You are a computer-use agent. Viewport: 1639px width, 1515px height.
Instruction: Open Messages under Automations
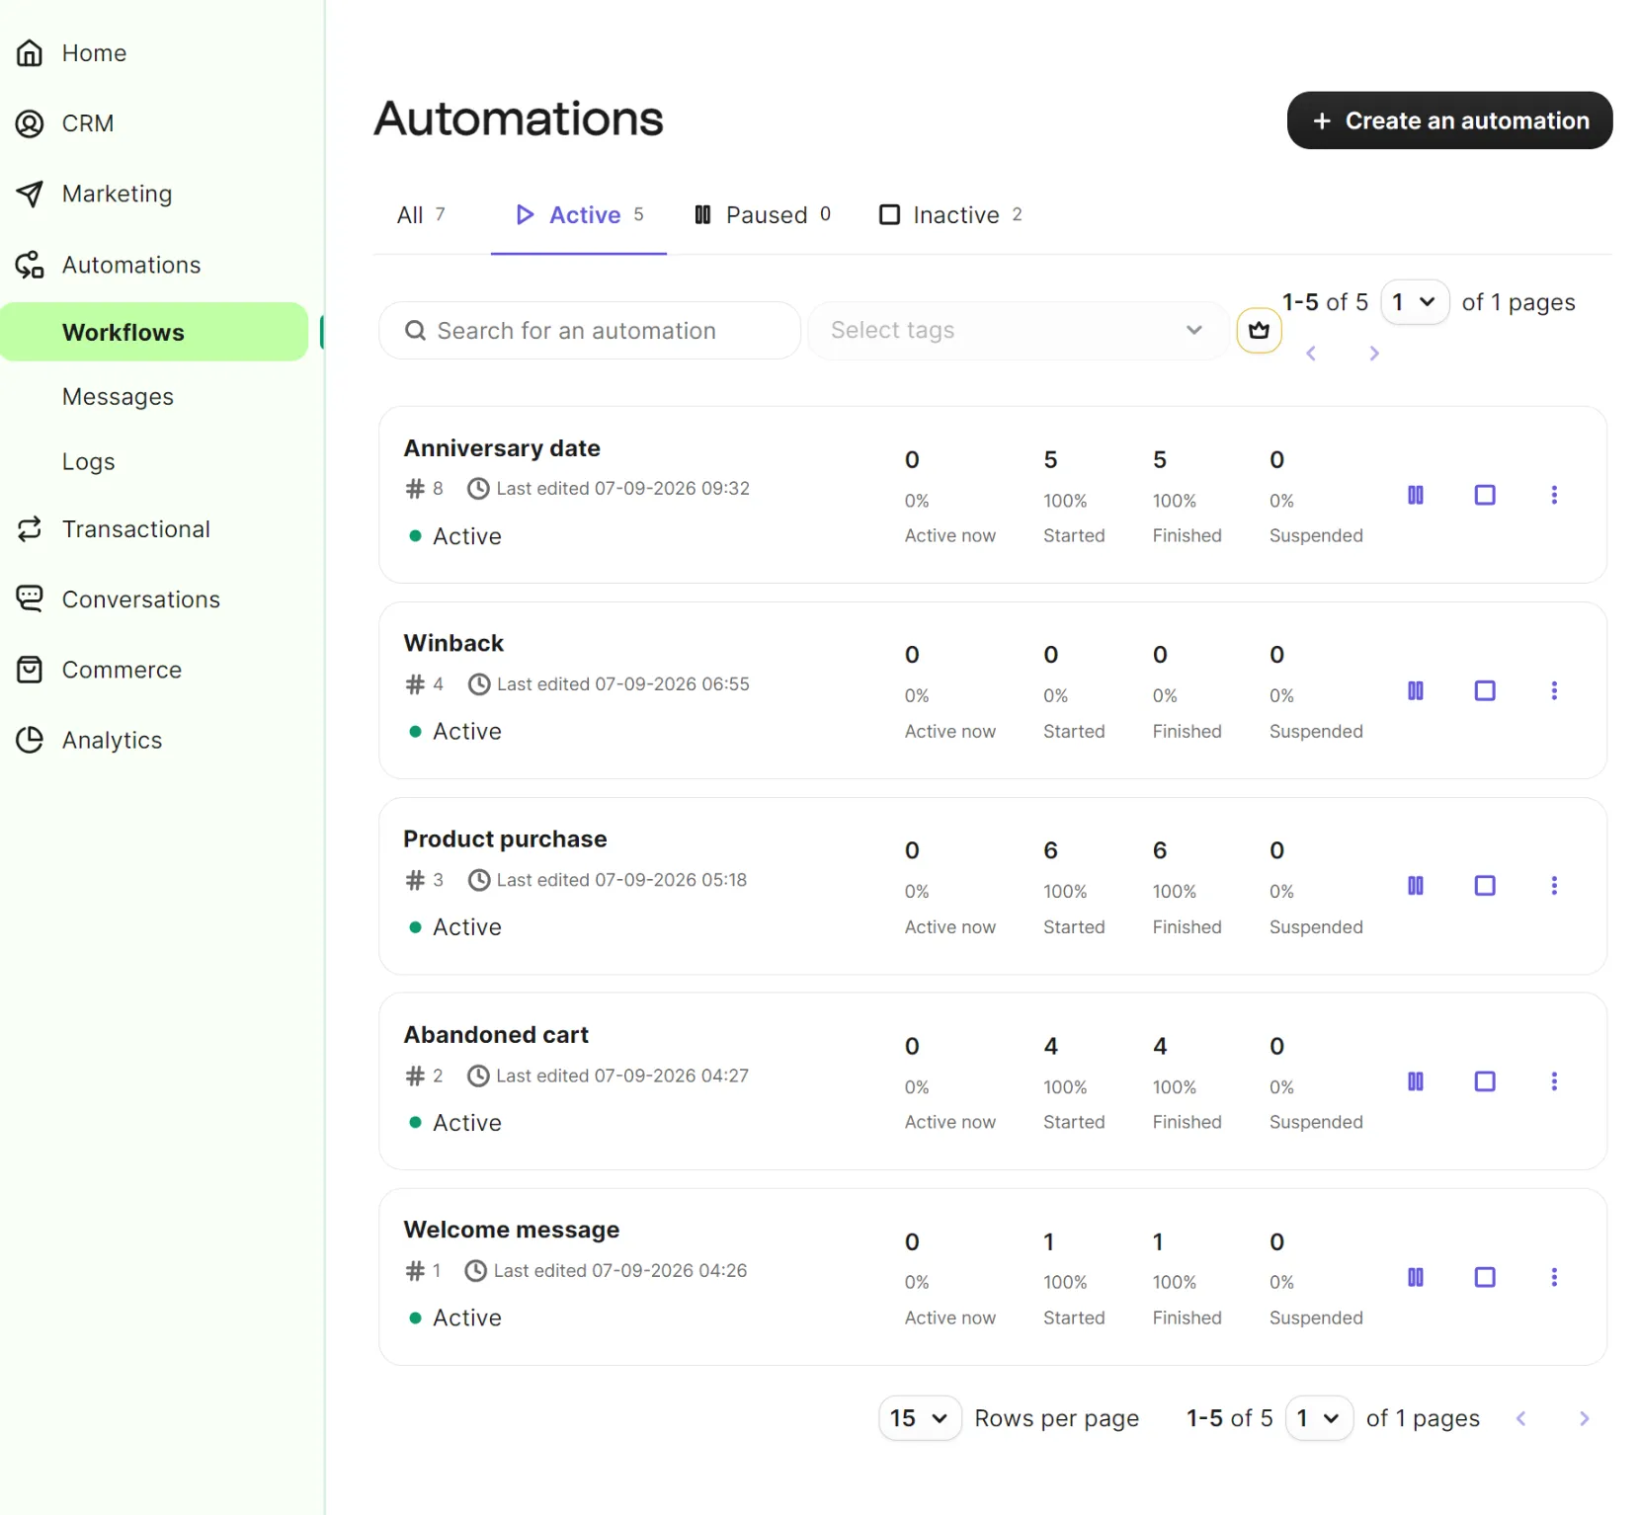[118, 397]
